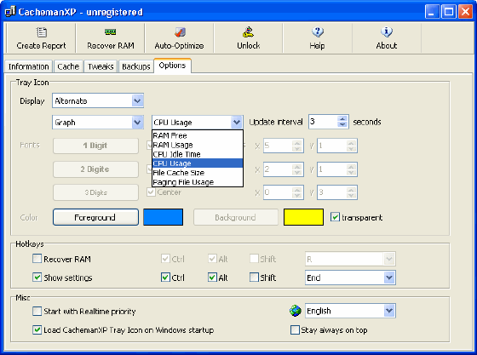The width and height of the screenshot is (477, 355).
Task: Open the Display Alternate dropdown
Action: (137, 100)
